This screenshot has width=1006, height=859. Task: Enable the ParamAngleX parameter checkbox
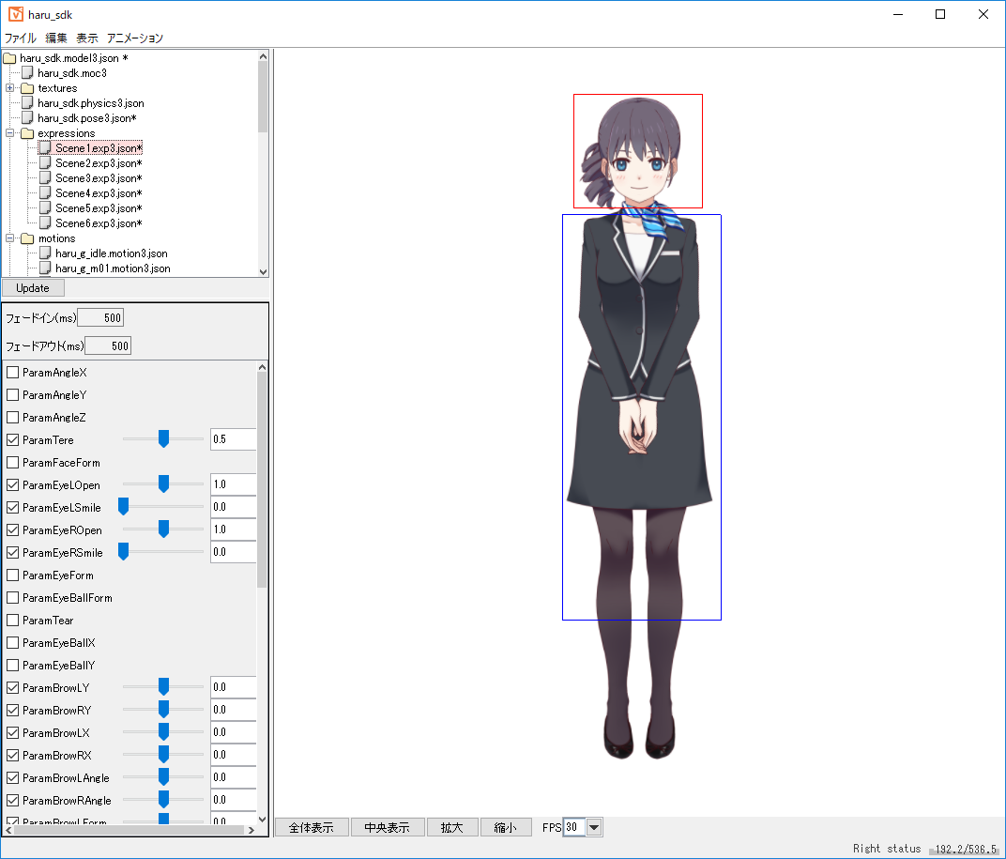click(x=12, y=372)
